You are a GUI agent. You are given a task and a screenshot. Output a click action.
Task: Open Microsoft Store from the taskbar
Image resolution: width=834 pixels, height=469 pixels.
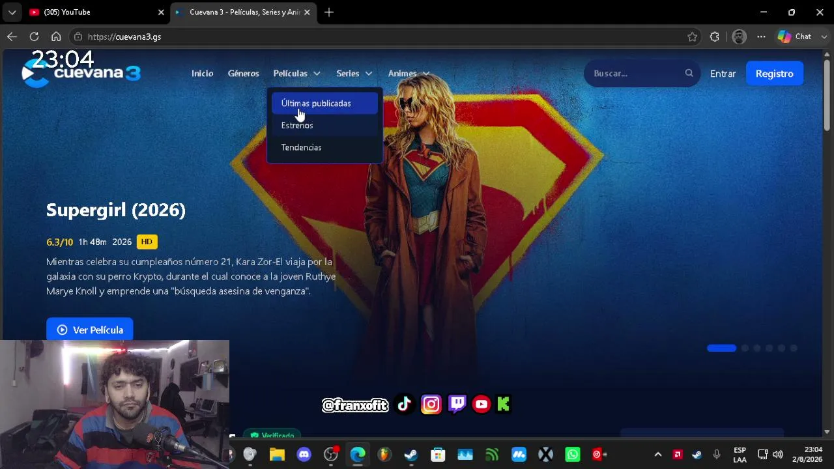[438, 455]
